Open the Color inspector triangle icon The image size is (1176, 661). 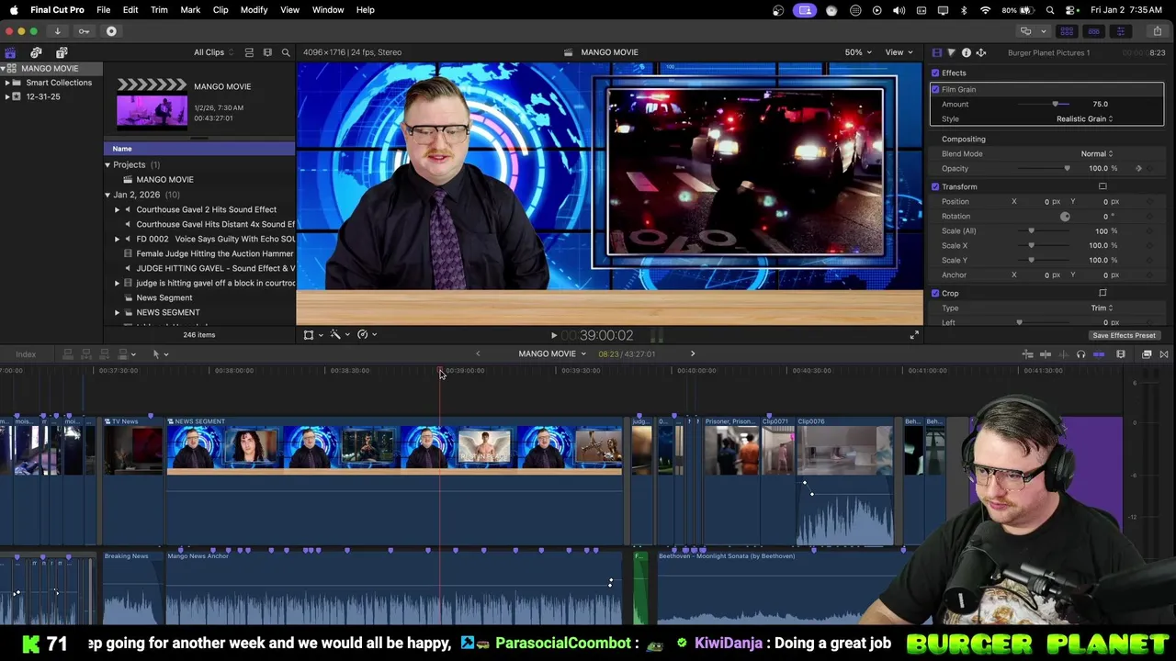tap(951, 52)
